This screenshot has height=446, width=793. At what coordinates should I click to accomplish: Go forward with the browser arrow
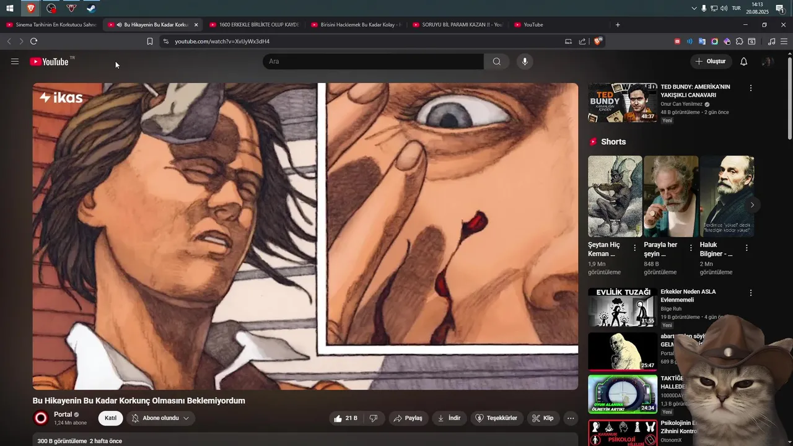21,42
